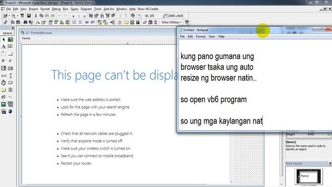Open the Project menu in Visual Basic

33,9
